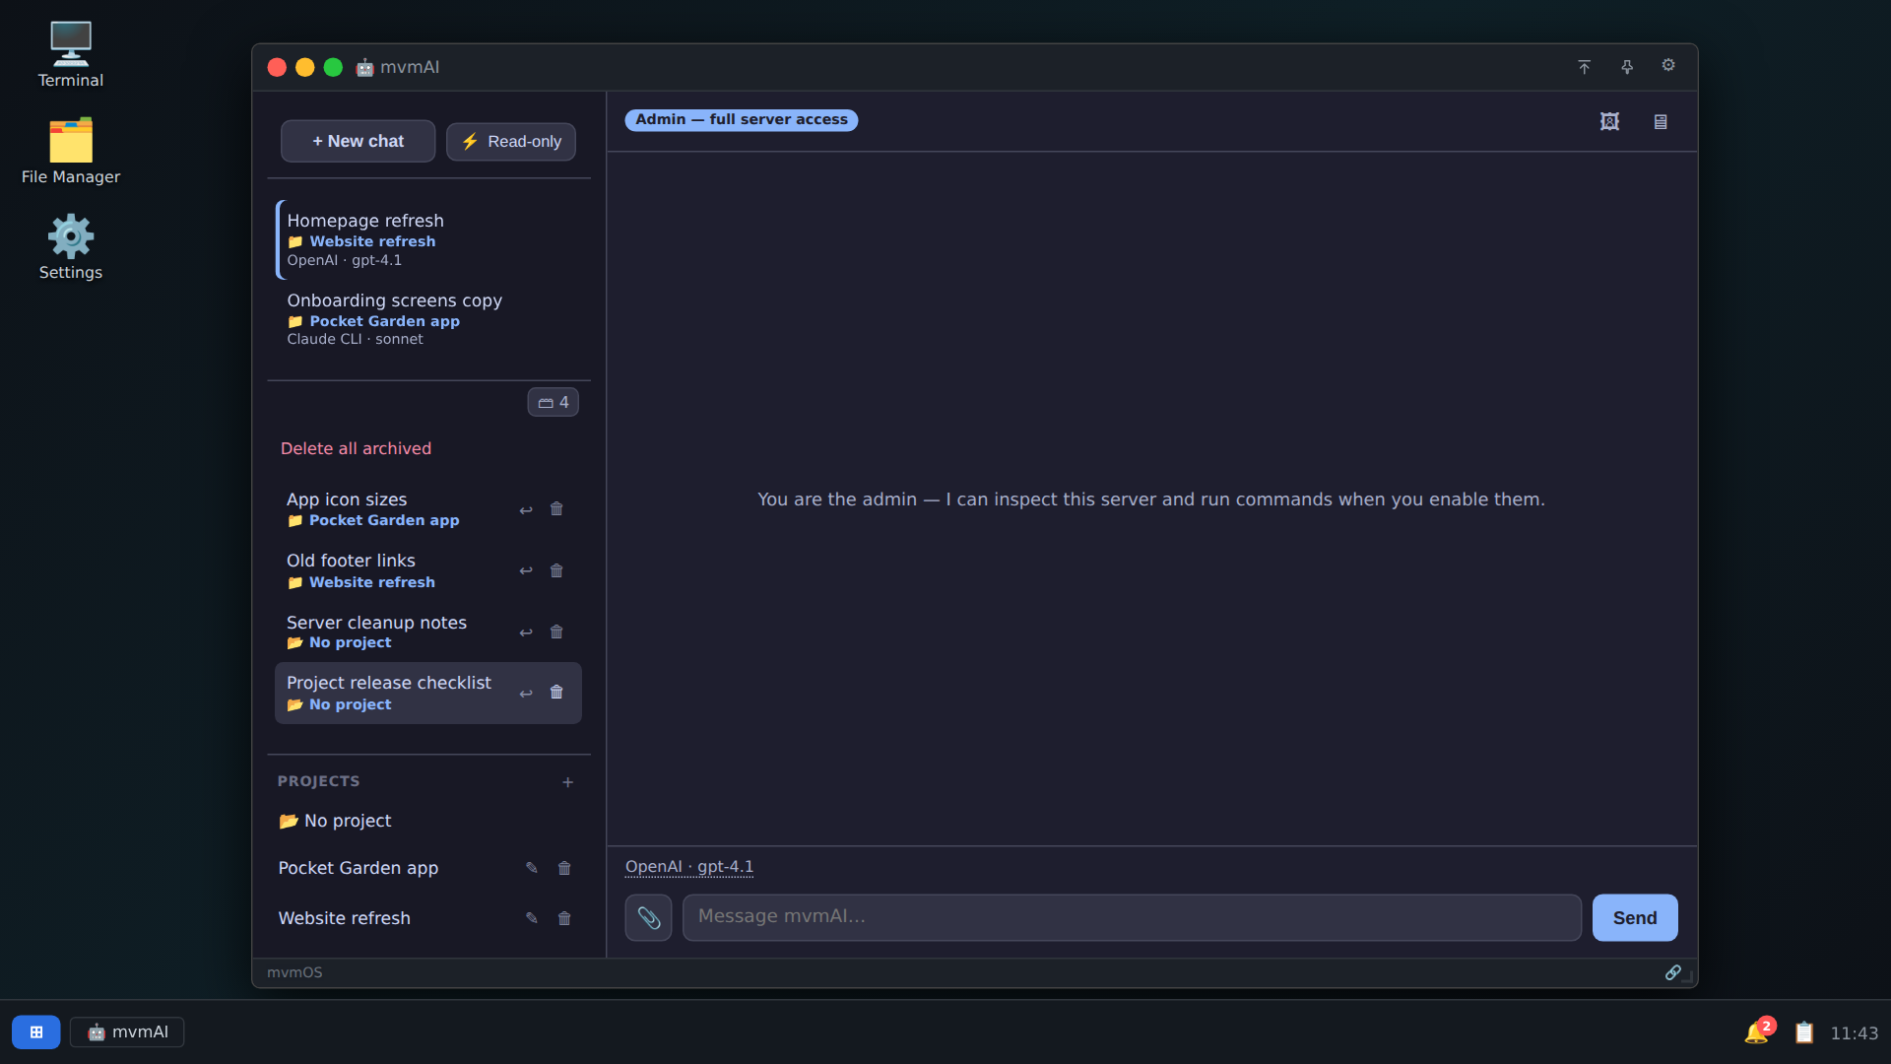Open the Homepage refresh chat
The width and height of the screenshot is (1891, 1064).
429,239
